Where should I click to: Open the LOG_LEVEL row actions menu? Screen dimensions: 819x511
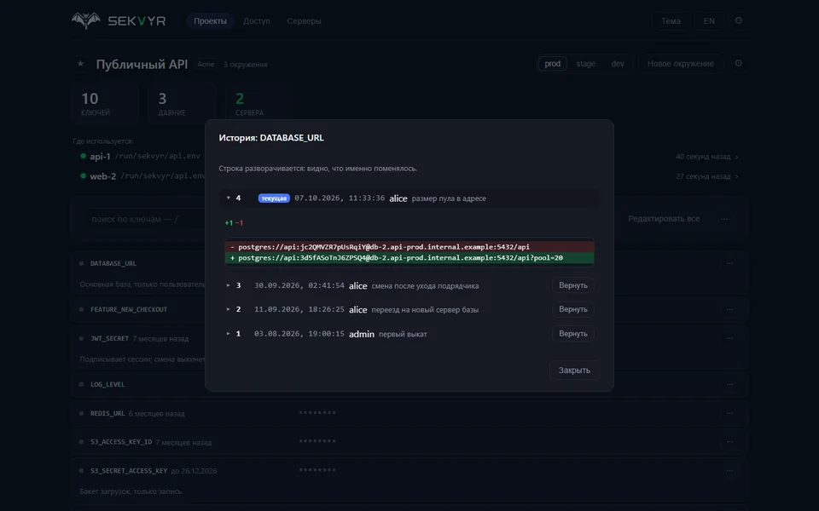point(729,384)
